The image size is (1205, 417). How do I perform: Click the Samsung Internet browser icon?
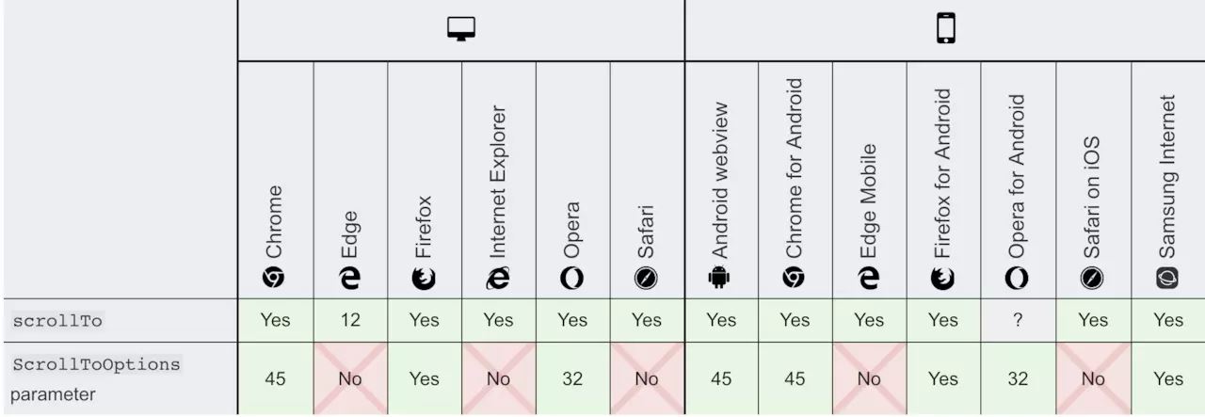click(1167, 278)
